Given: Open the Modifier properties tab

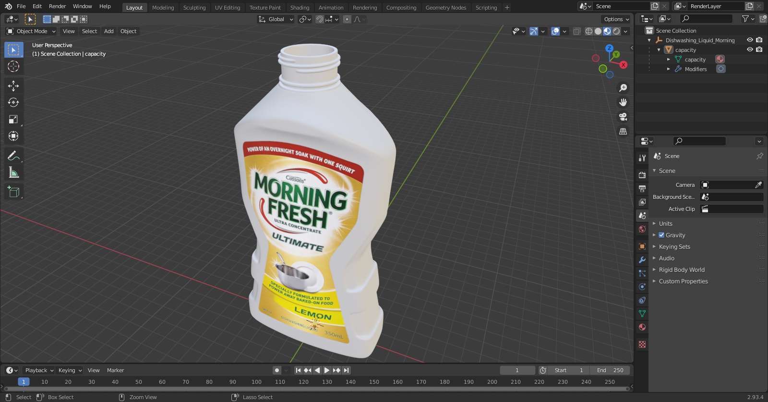Looking at the screenshot, I should [x=642, y=260].
